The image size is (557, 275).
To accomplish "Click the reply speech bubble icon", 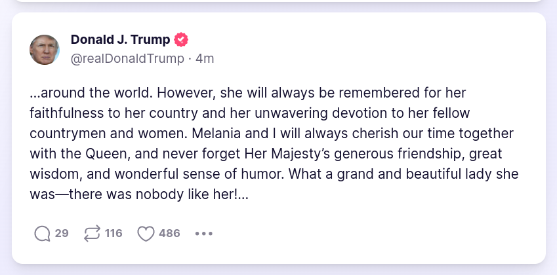I will click(42, 234).
